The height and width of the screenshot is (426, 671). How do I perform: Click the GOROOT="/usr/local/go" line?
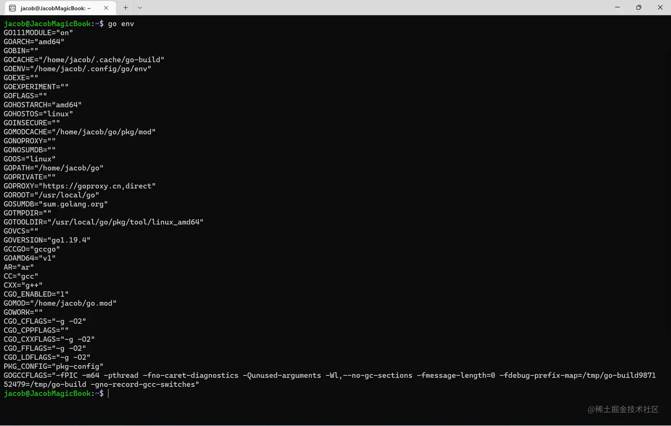click(x=51, y=195)
